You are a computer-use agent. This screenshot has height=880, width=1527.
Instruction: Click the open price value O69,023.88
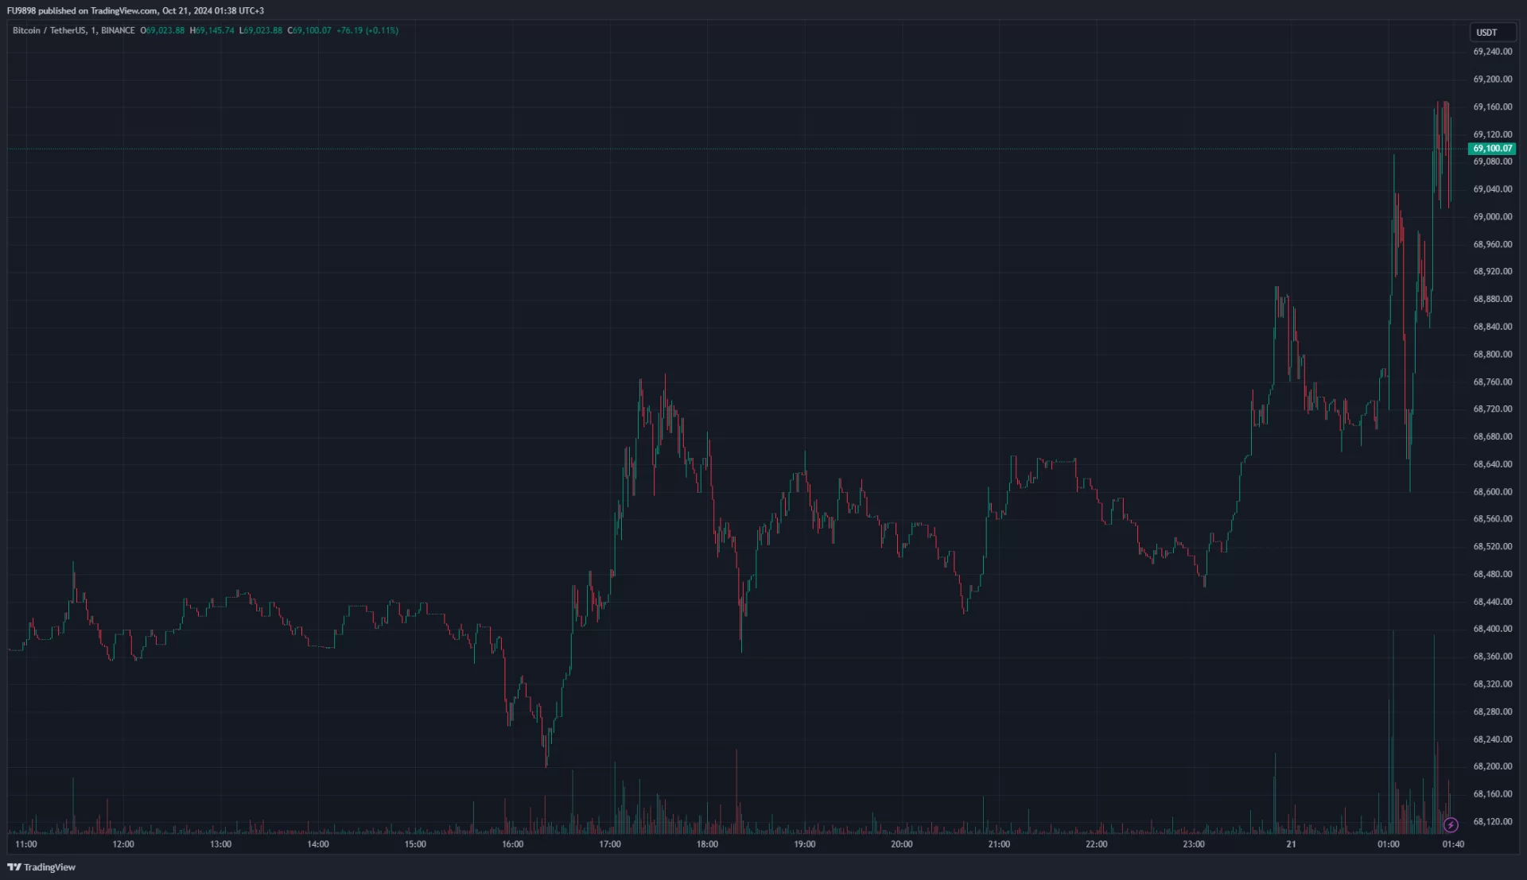(163, 30)
